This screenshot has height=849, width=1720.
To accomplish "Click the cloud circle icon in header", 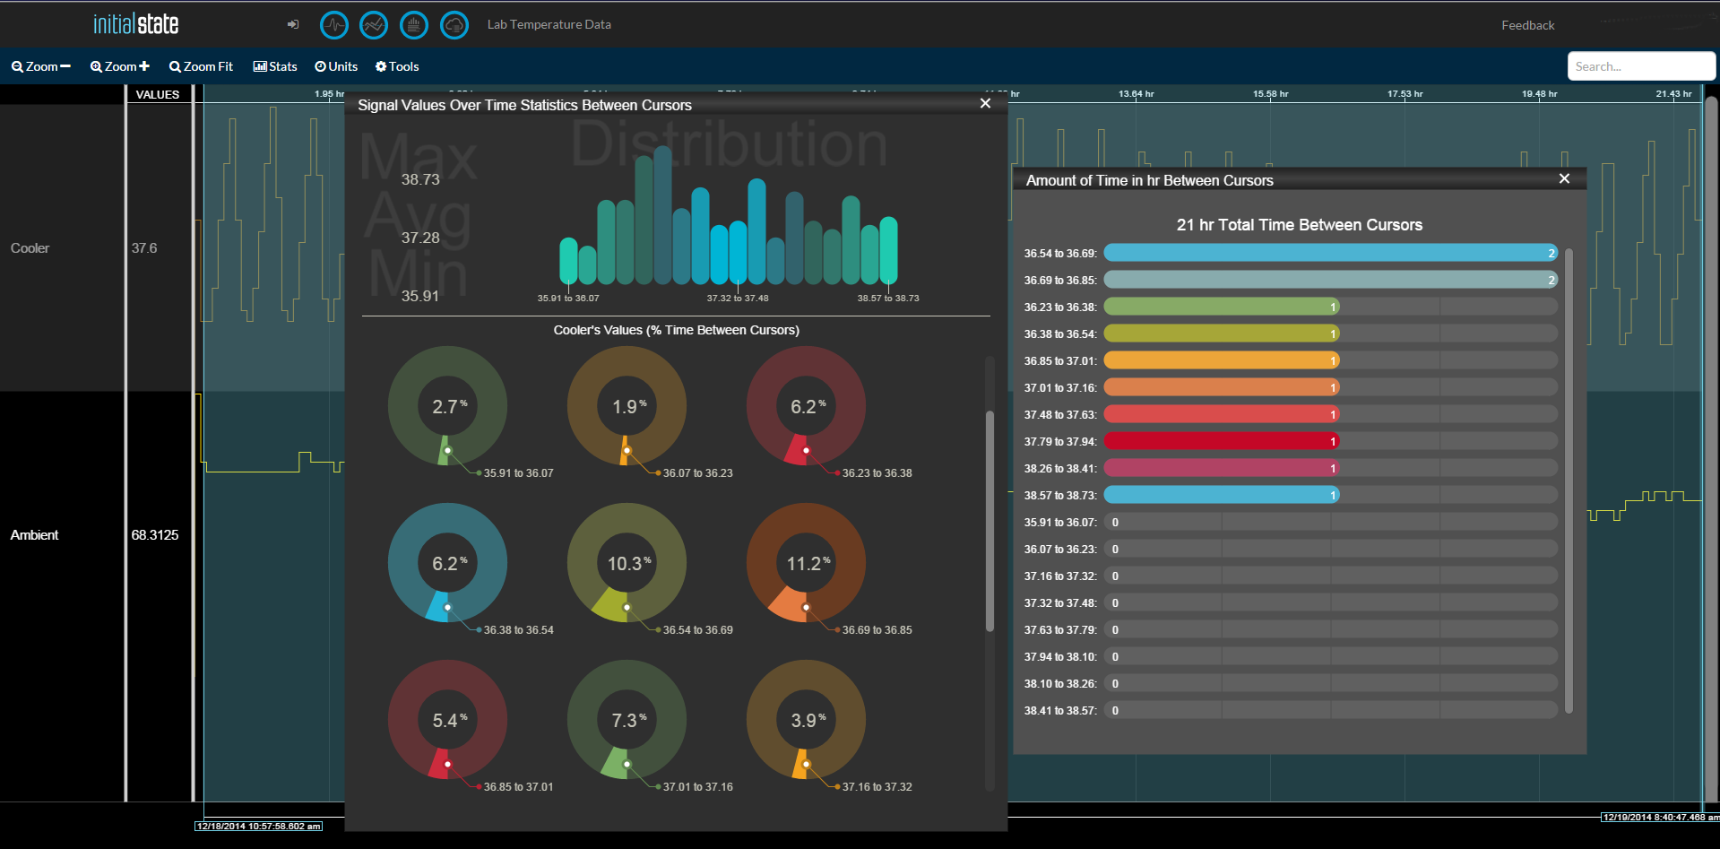I will (x=454, y=25).
